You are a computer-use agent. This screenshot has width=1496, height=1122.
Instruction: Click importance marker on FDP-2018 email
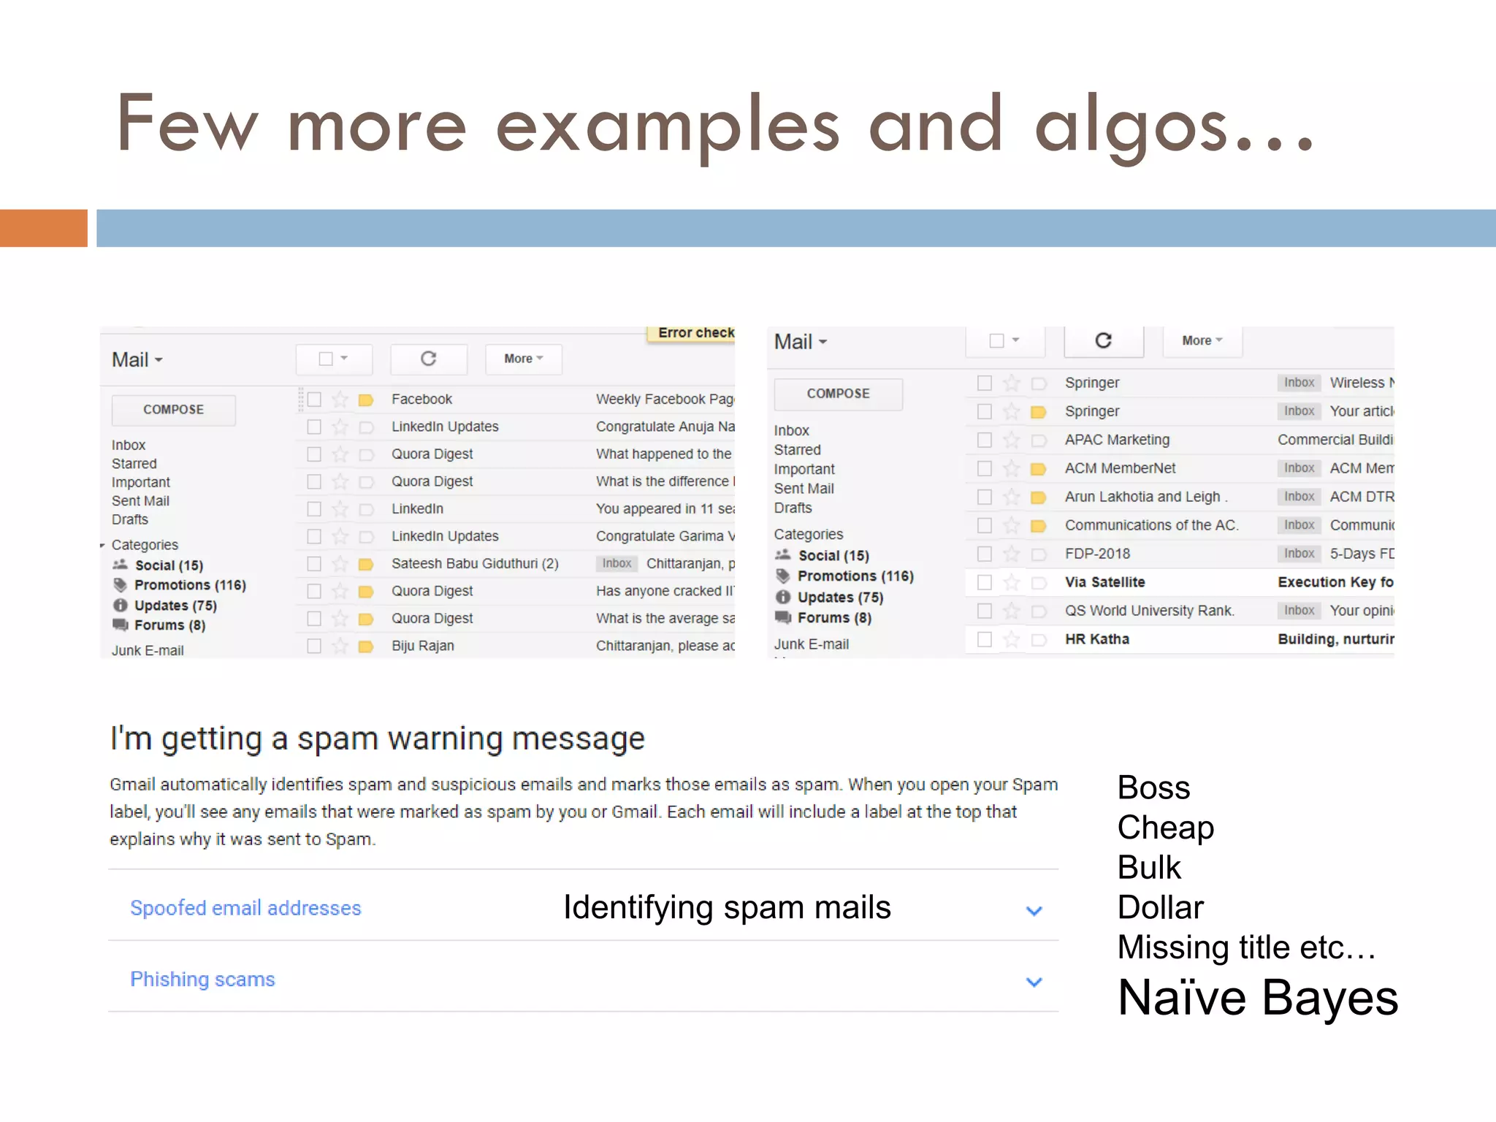pyautogui.click(x=1038, y=554)
